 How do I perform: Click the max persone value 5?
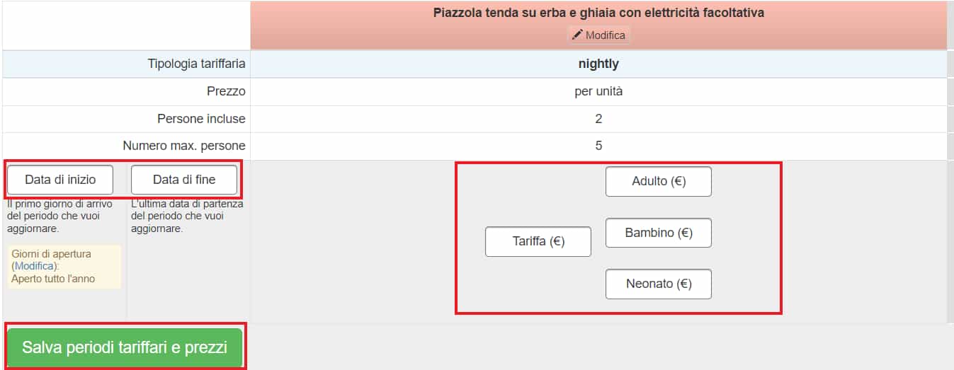pos(598,146)
